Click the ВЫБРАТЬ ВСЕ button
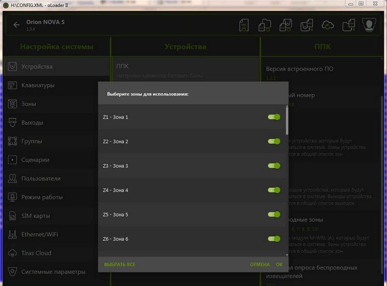Image resolution: width=387 pixels, height=286 pixels. click(119, 265)
